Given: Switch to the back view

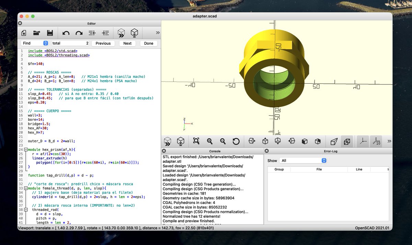Looking at the screenshot, I should pos(318,141).
